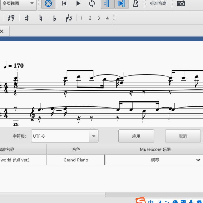This screenshot has height=203, width=203.
Task: Click the rest icon in note toolbar
Action: tap(11, 18)
